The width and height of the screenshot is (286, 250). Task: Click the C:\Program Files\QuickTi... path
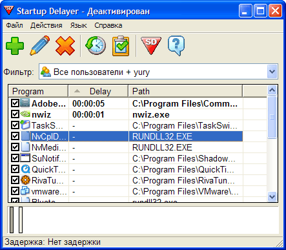pos(183,169)
